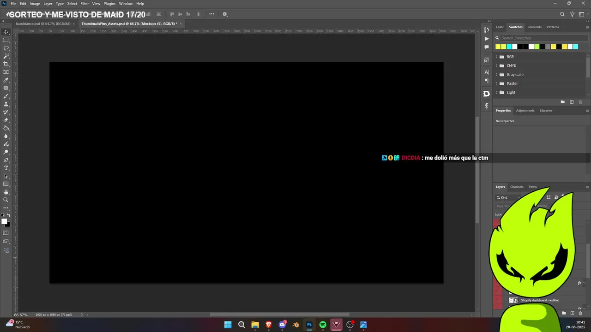
Task: Open the Filter menu
Action: coord(84,4)
